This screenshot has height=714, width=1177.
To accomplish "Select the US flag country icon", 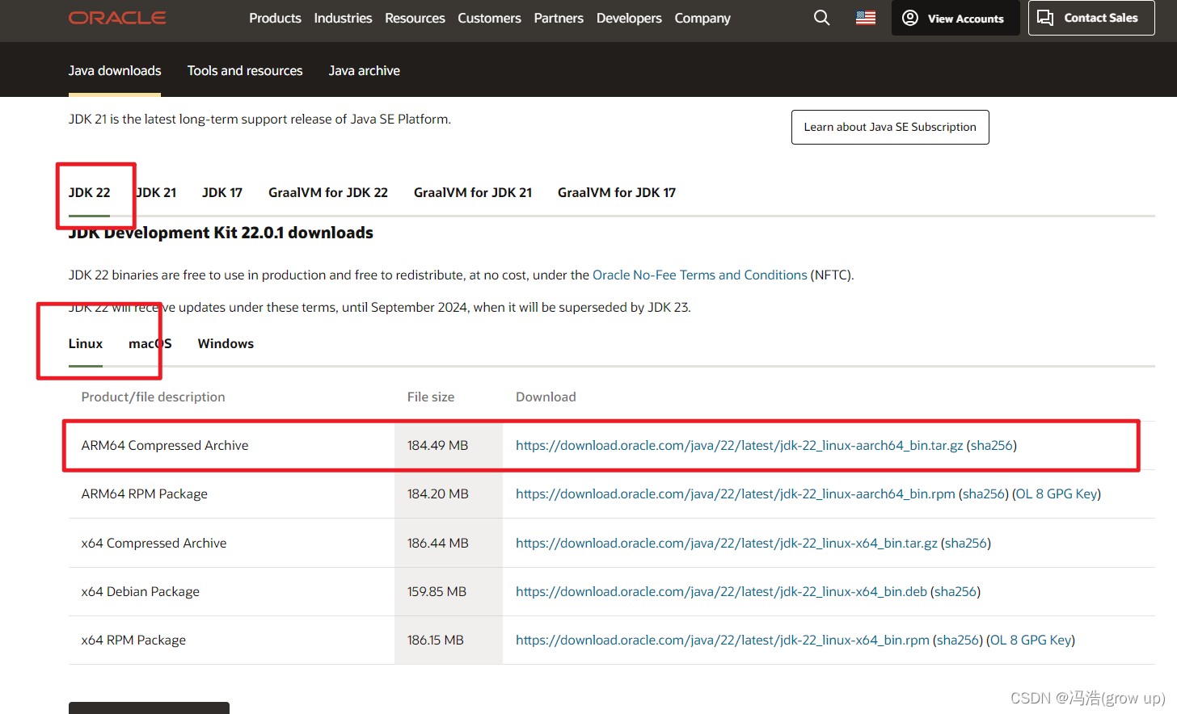I will click(866, 18).
